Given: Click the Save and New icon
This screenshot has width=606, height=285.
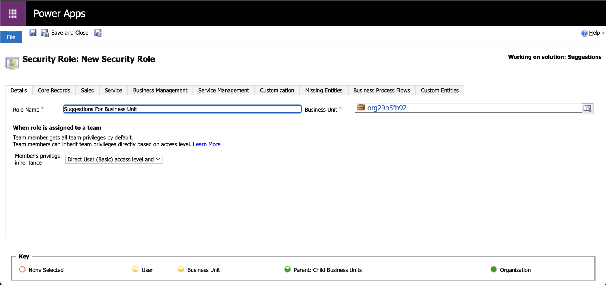Looking at the screenshot, I should point(98,33).
